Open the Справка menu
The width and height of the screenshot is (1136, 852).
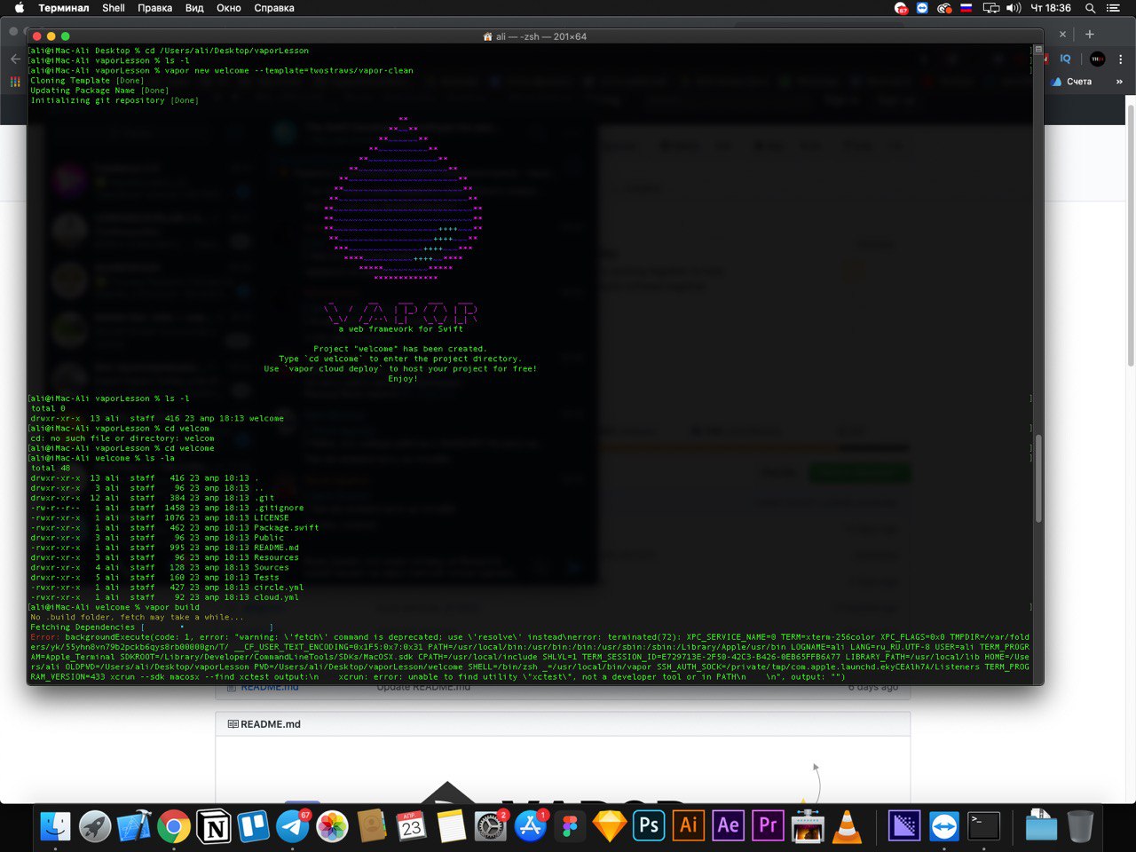click(x=274, y=8)
